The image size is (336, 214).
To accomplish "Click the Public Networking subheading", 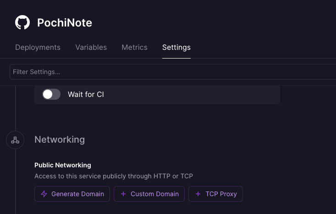I will 63,165.
